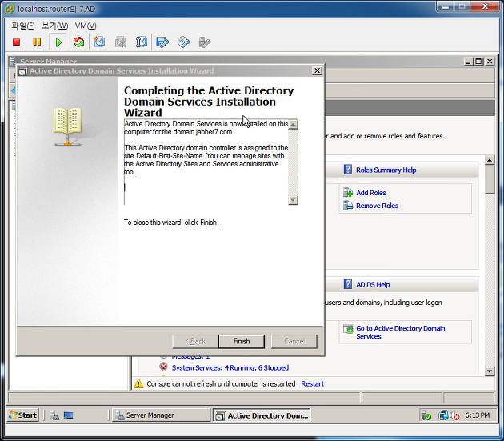
Task: Click the floppy drive connect toolbar icon
Action: click(x=162, y=42)
